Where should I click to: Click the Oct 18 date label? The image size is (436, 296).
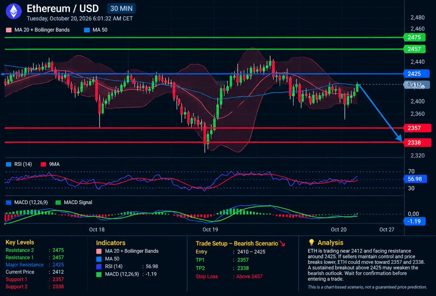[x=97, y=230]
